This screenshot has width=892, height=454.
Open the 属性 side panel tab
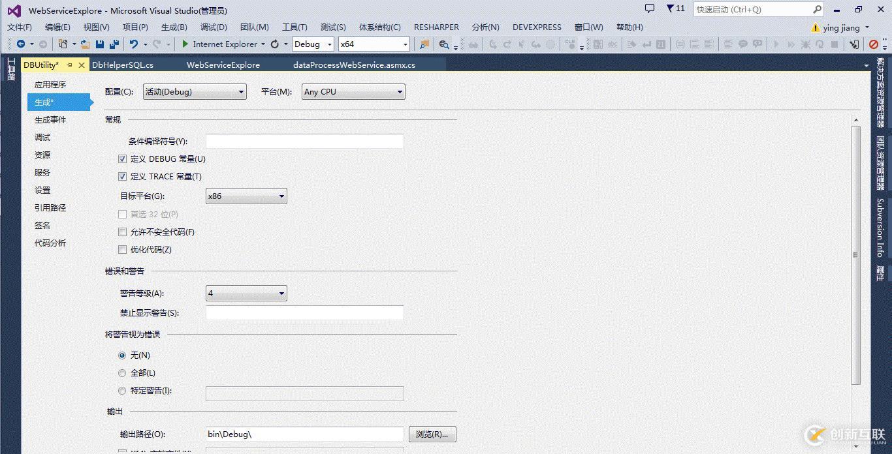pyautogui.click(x=880, y=273)
